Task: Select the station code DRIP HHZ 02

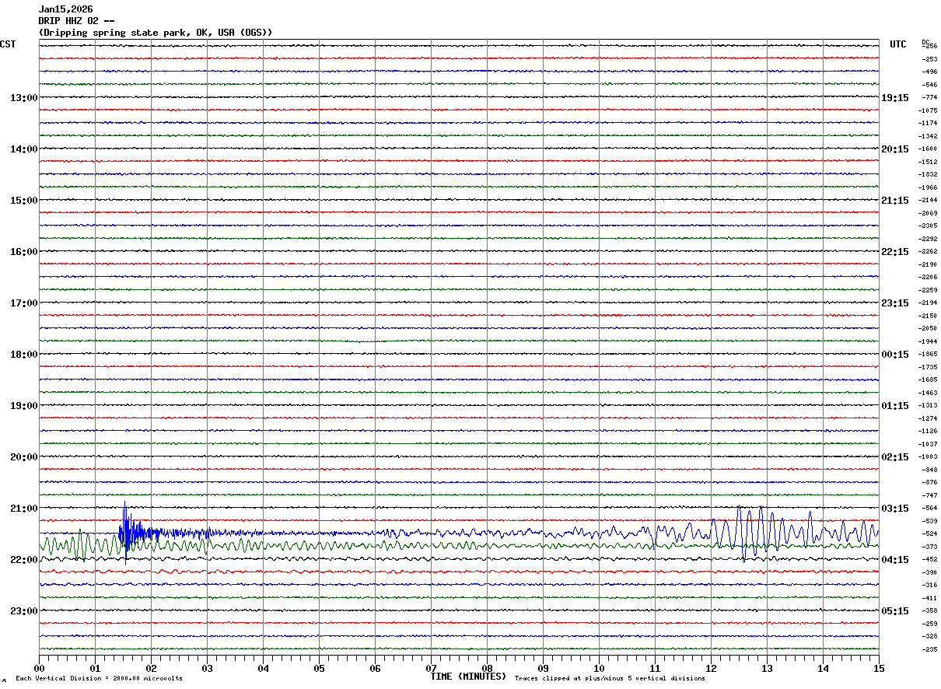Action: point(68,21)
